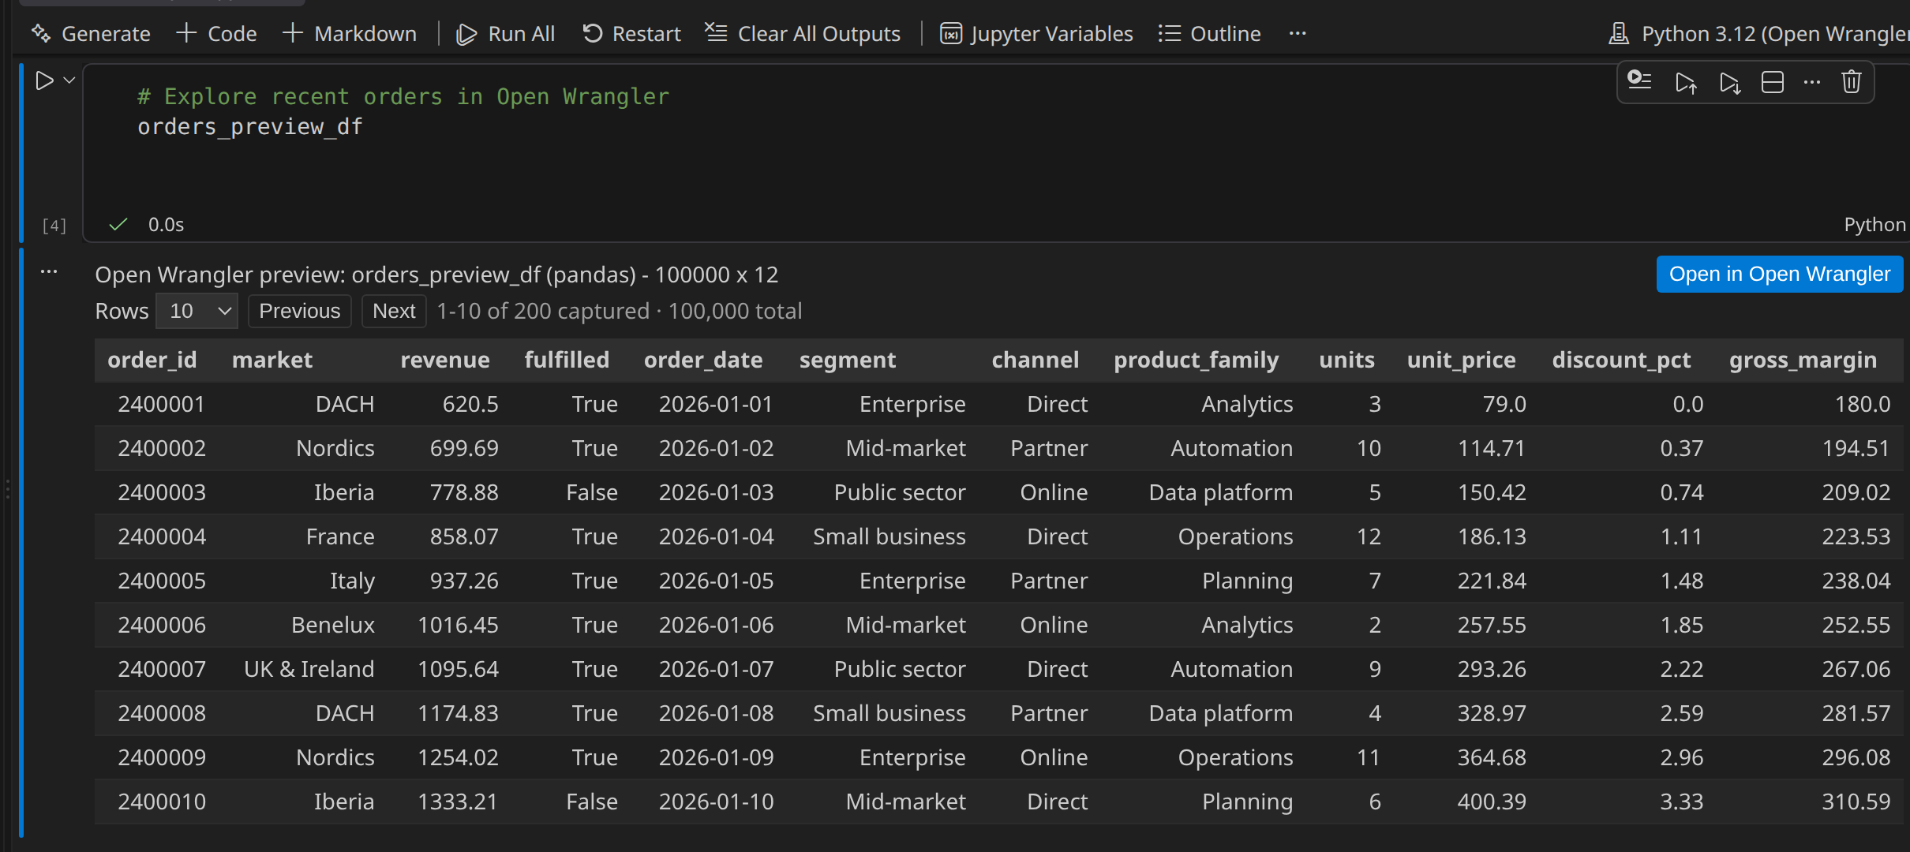
Task: Click the code line orders_preview_df
Action: pyautogui.click(x=250, y=127)
